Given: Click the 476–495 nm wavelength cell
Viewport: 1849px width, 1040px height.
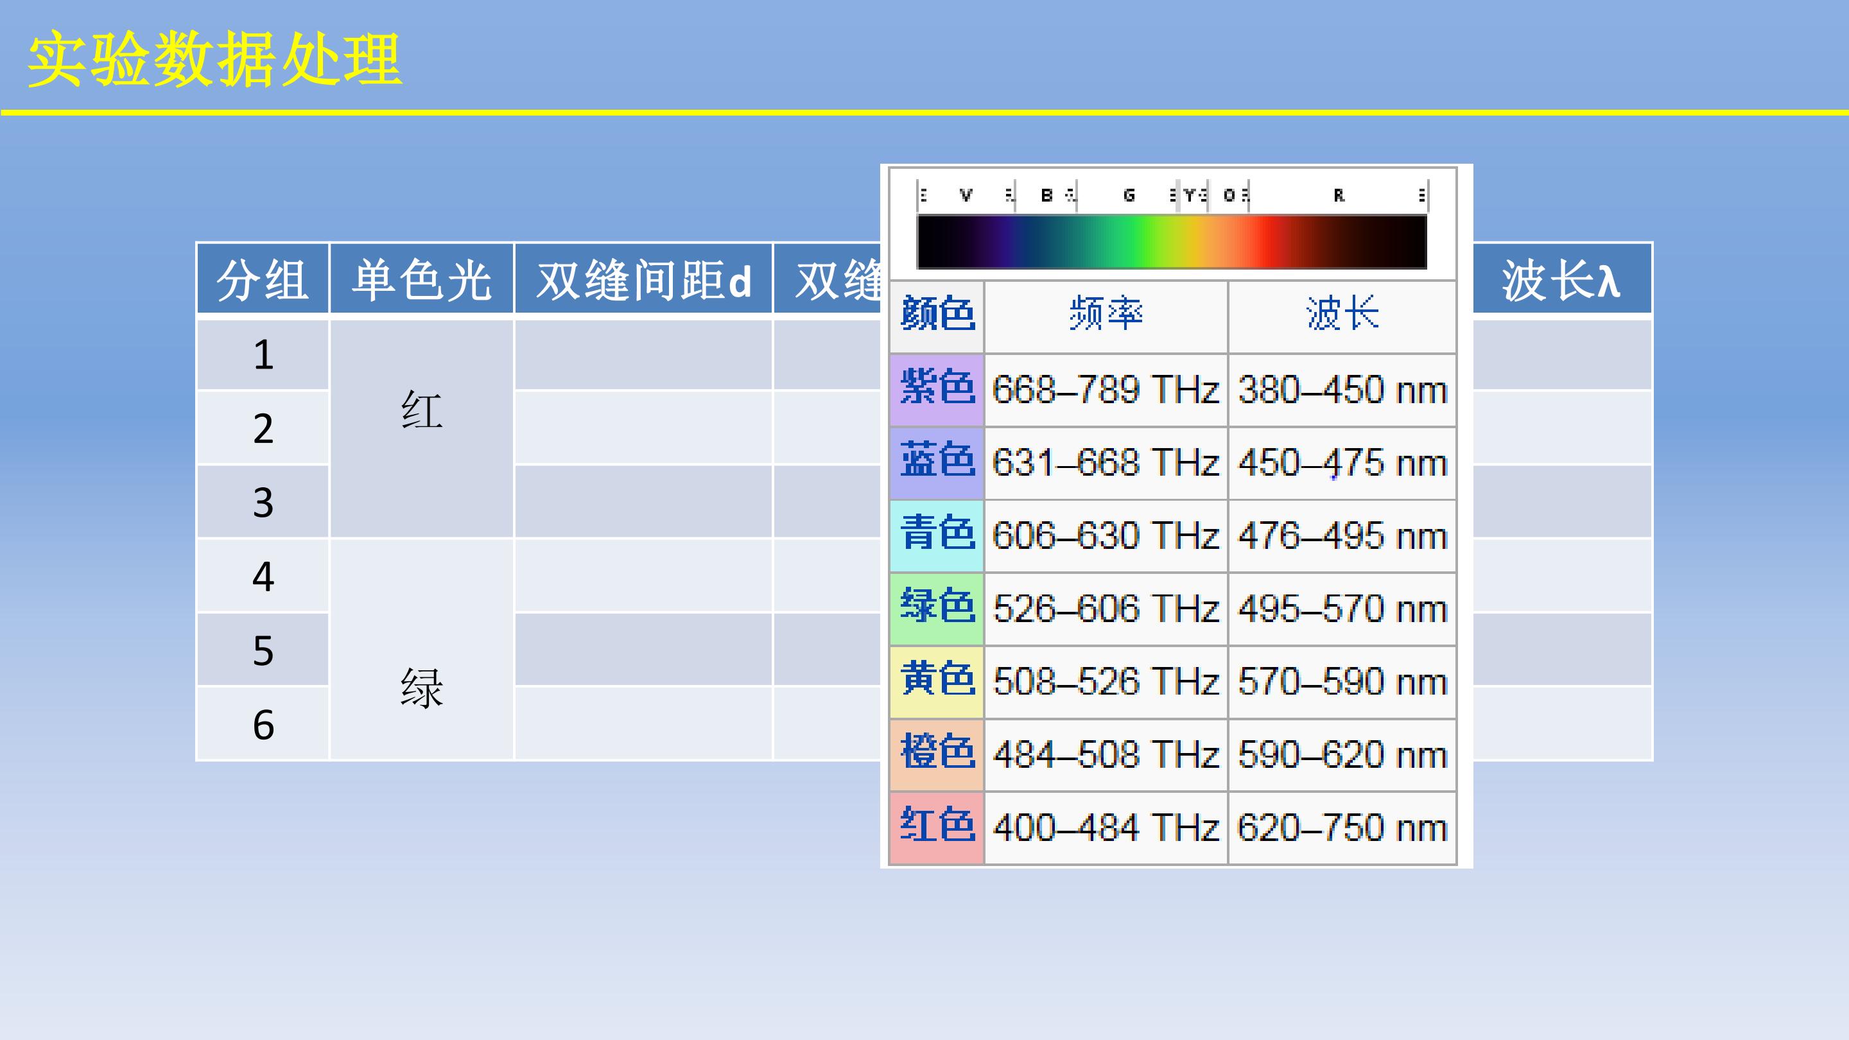Looking at the screenshot, I should tap(1342, 536).
